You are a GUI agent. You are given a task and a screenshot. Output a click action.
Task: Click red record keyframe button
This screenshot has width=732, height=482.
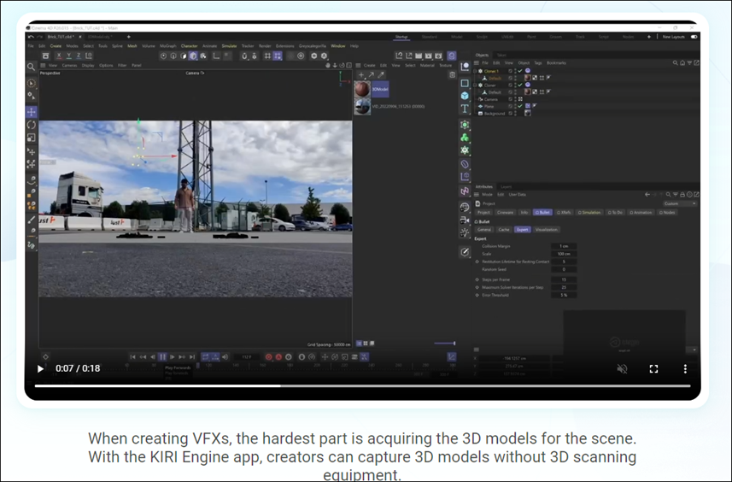268,357
